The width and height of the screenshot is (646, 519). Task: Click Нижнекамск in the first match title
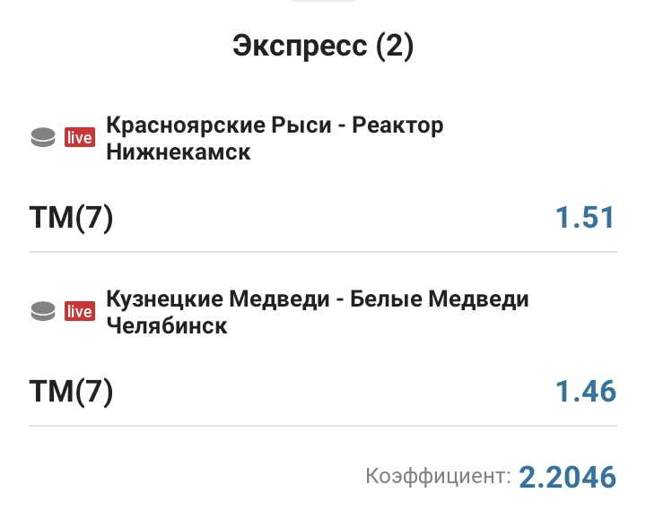point(179,152)
